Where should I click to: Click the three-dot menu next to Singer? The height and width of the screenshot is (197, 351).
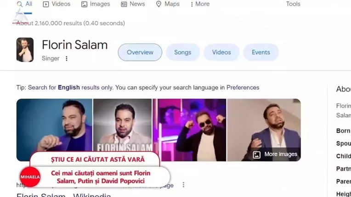[67, 59]
